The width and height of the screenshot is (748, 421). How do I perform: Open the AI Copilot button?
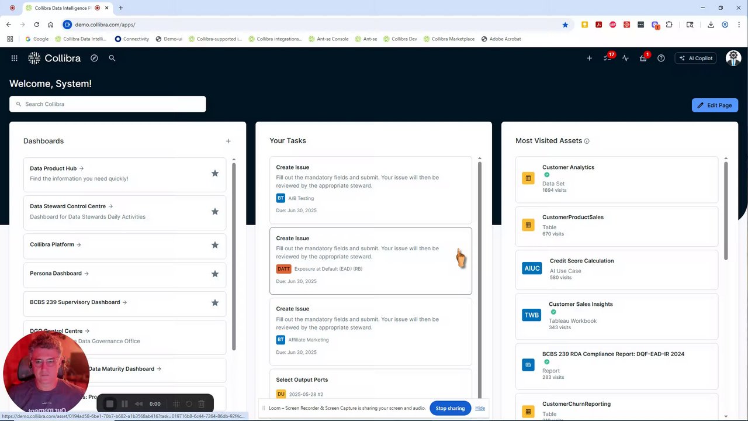[x=695, y=58]
